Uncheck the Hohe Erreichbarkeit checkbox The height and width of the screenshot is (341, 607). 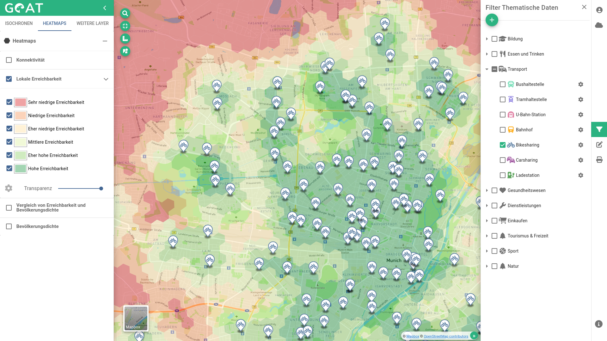(x=9, y=169)
